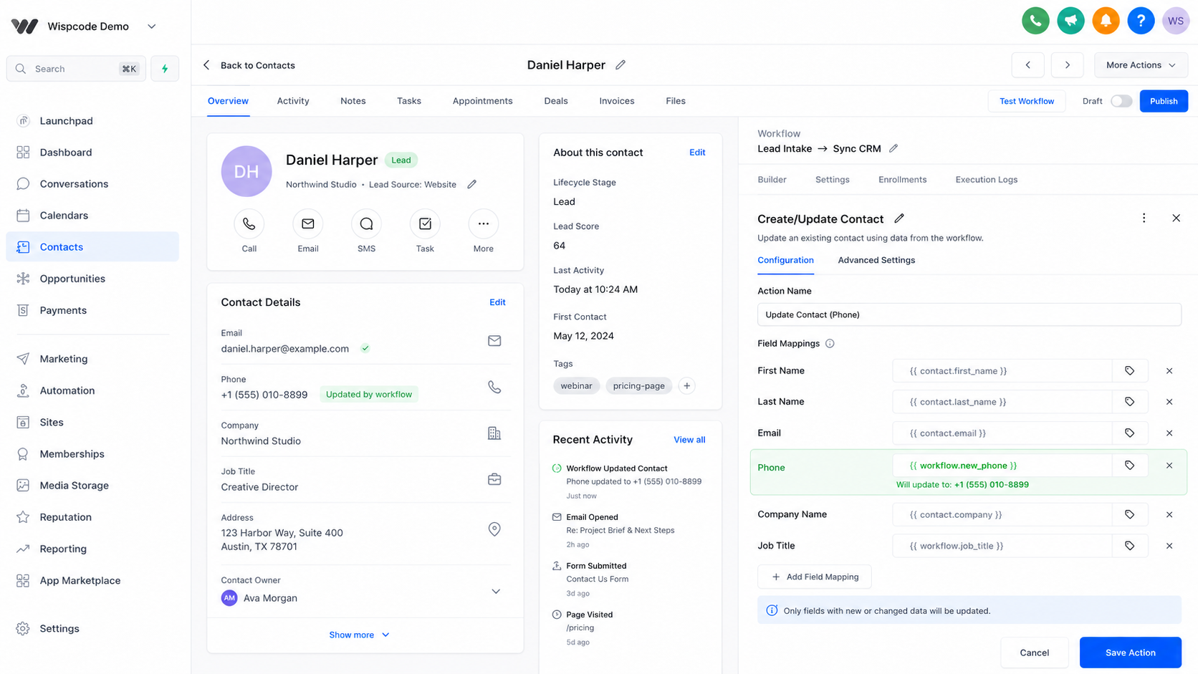
Task: Open App Marketplace in the sidebar
Action: click(92, 580)
